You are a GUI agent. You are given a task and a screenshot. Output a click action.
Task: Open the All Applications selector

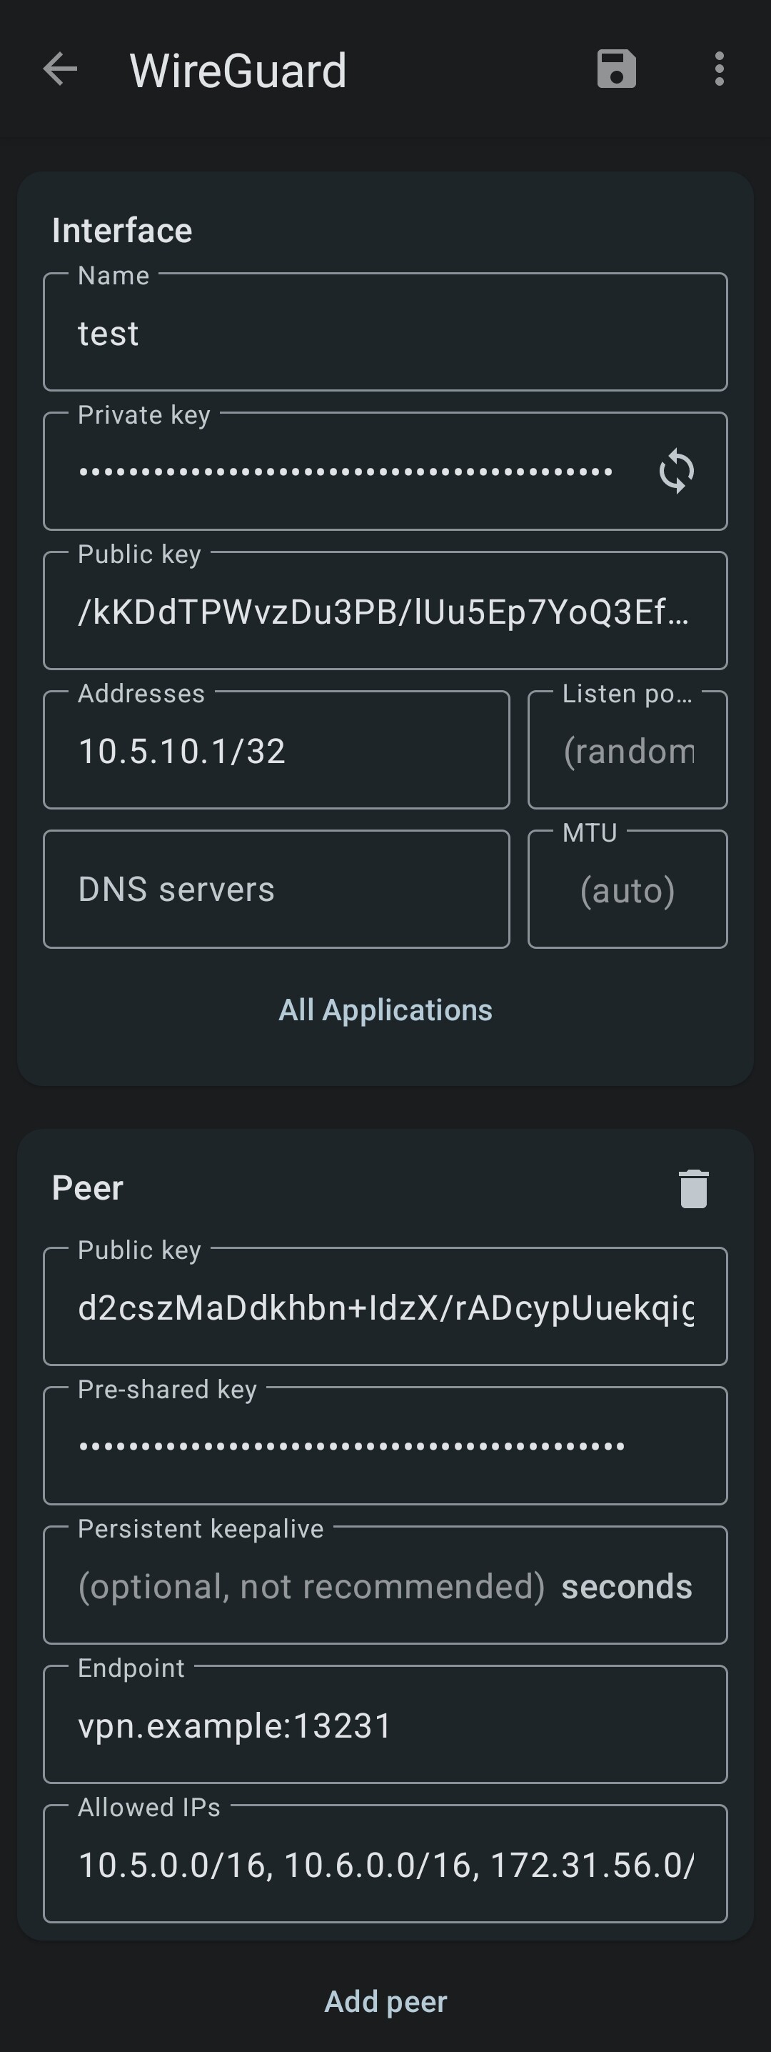click(385, 1010)
